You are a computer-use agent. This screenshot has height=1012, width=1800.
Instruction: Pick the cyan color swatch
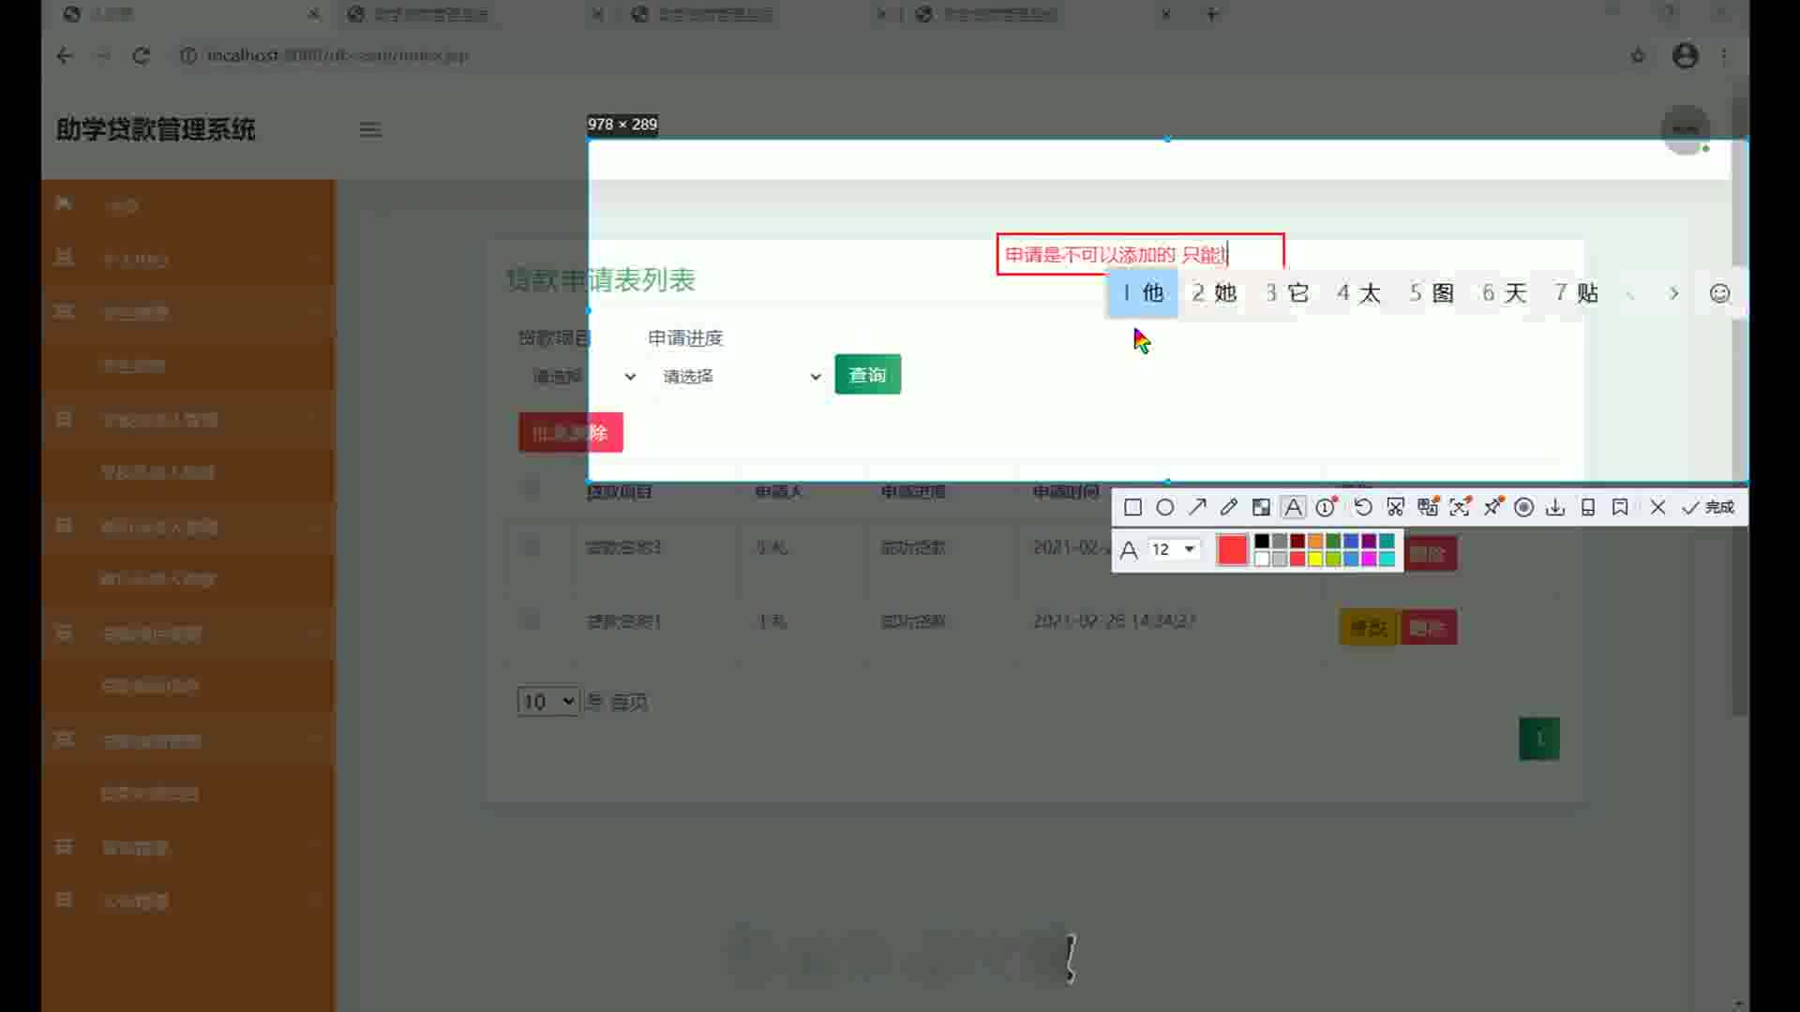pyautogui.click(x=1387, y=558)
